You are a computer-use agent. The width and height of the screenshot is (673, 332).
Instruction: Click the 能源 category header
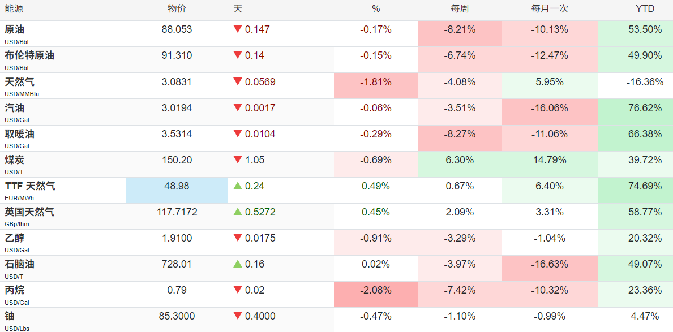(x=14, y=9)
